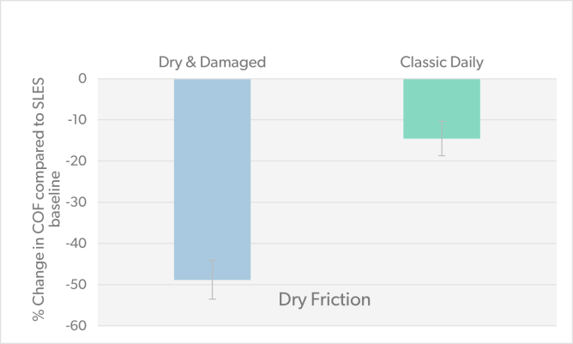
Task: Click the 0 axis tick label
Action: click(x=82, y=78)
